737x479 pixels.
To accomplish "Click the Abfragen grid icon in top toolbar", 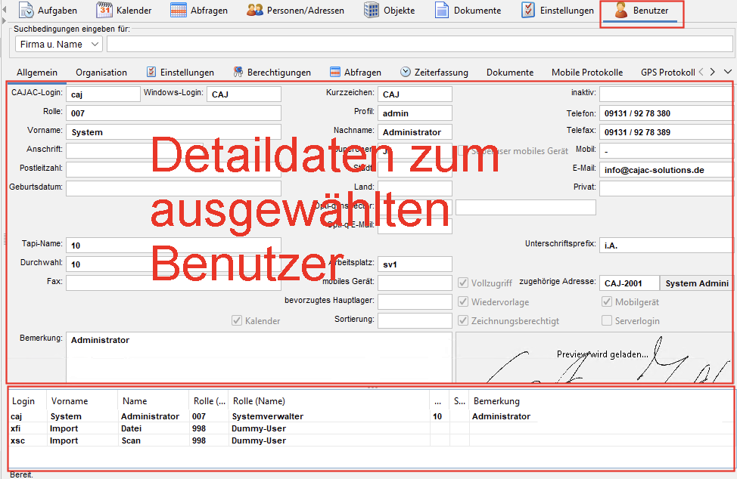I will [x=179, y=11].
